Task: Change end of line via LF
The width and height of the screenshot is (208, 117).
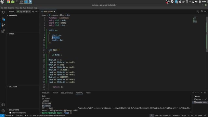Action: 188,116
